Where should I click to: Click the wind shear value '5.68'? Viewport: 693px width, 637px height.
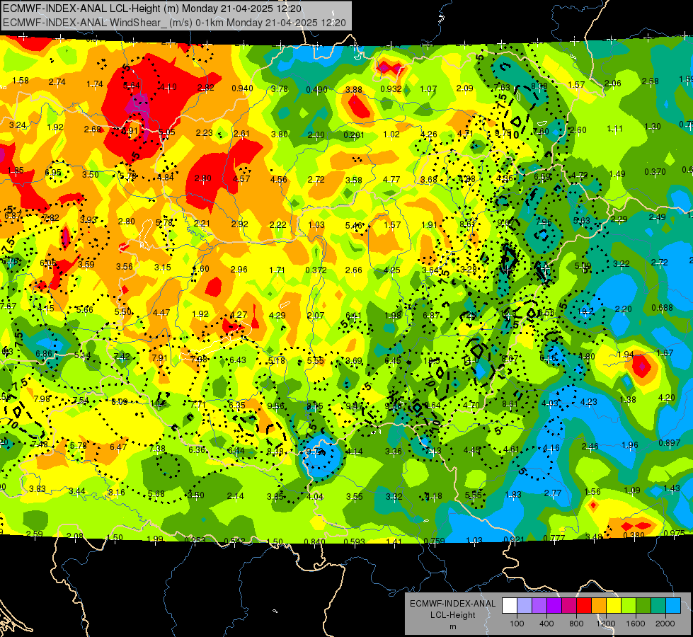(x=156, y=494)
